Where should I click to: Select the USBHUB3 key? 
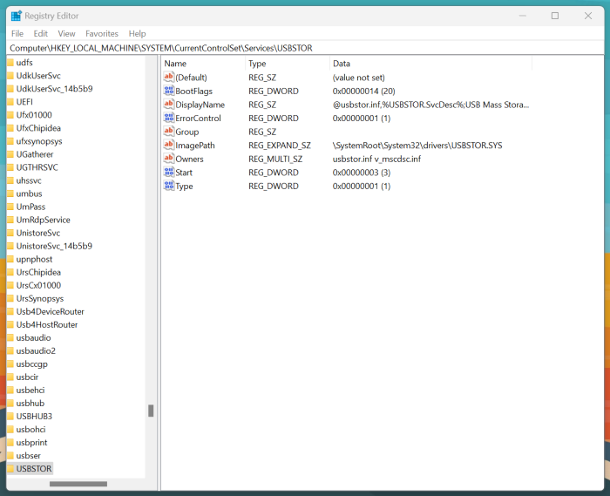click(x=34, y=417)
